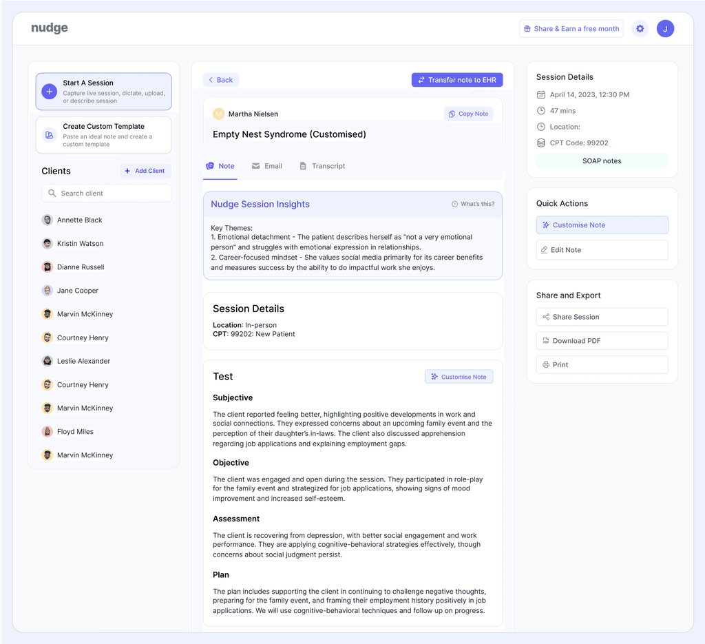Click the plus icon in Start A Session

coord(48,91)
